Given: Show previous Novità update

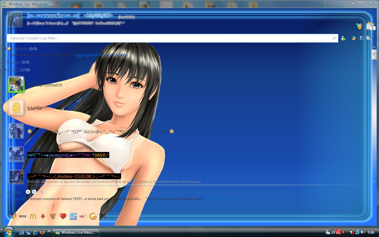Looking at the screenshot, I should 28,192.
